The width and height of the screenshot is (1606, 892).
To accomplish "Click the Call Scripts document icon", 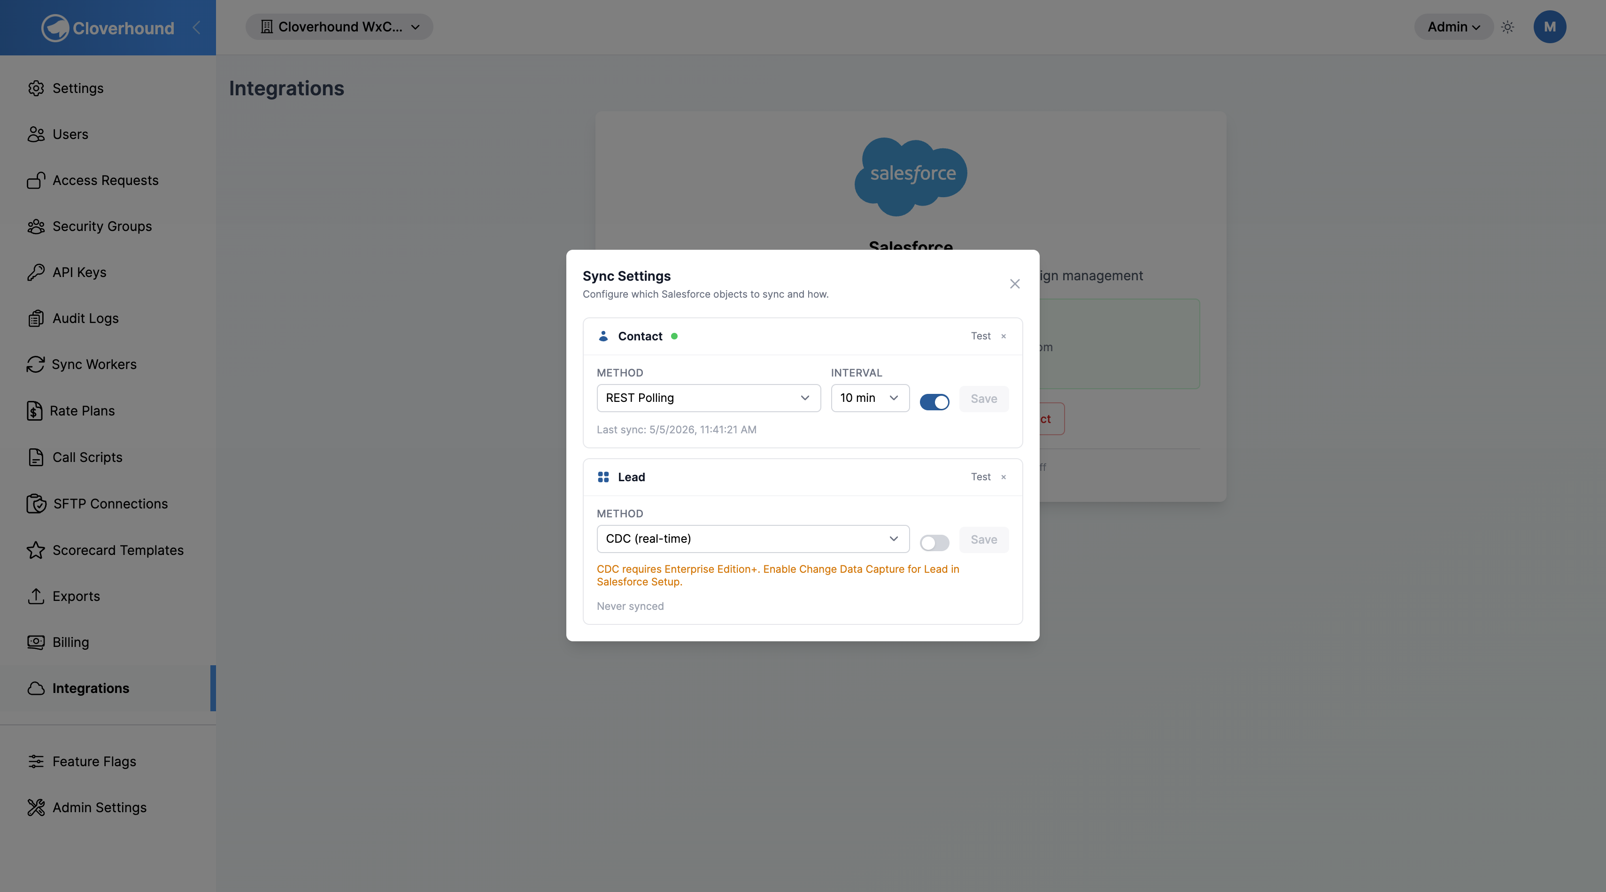I will [36, 457].
